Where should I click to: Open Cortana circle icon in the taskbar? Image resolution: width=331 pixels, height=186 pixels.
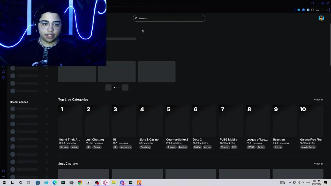click(x=21, y=183)
